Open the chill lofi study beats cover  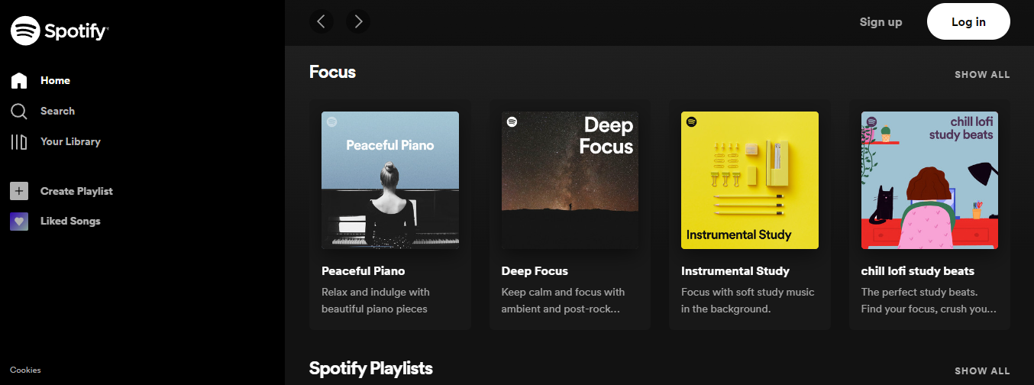pos(929,180)
